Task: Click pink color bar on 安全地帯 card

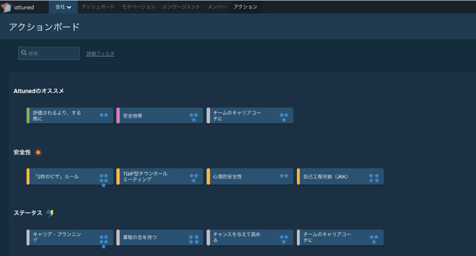Action: 118,115
